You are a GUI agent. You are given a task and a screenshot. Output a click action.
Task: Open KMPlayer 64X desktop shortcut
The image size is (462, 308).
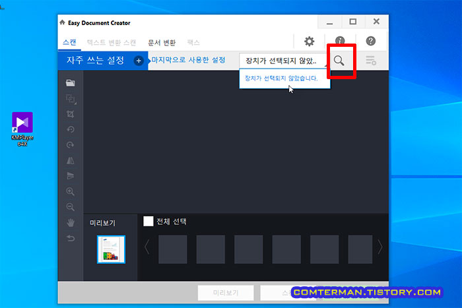tap(22, 129)
